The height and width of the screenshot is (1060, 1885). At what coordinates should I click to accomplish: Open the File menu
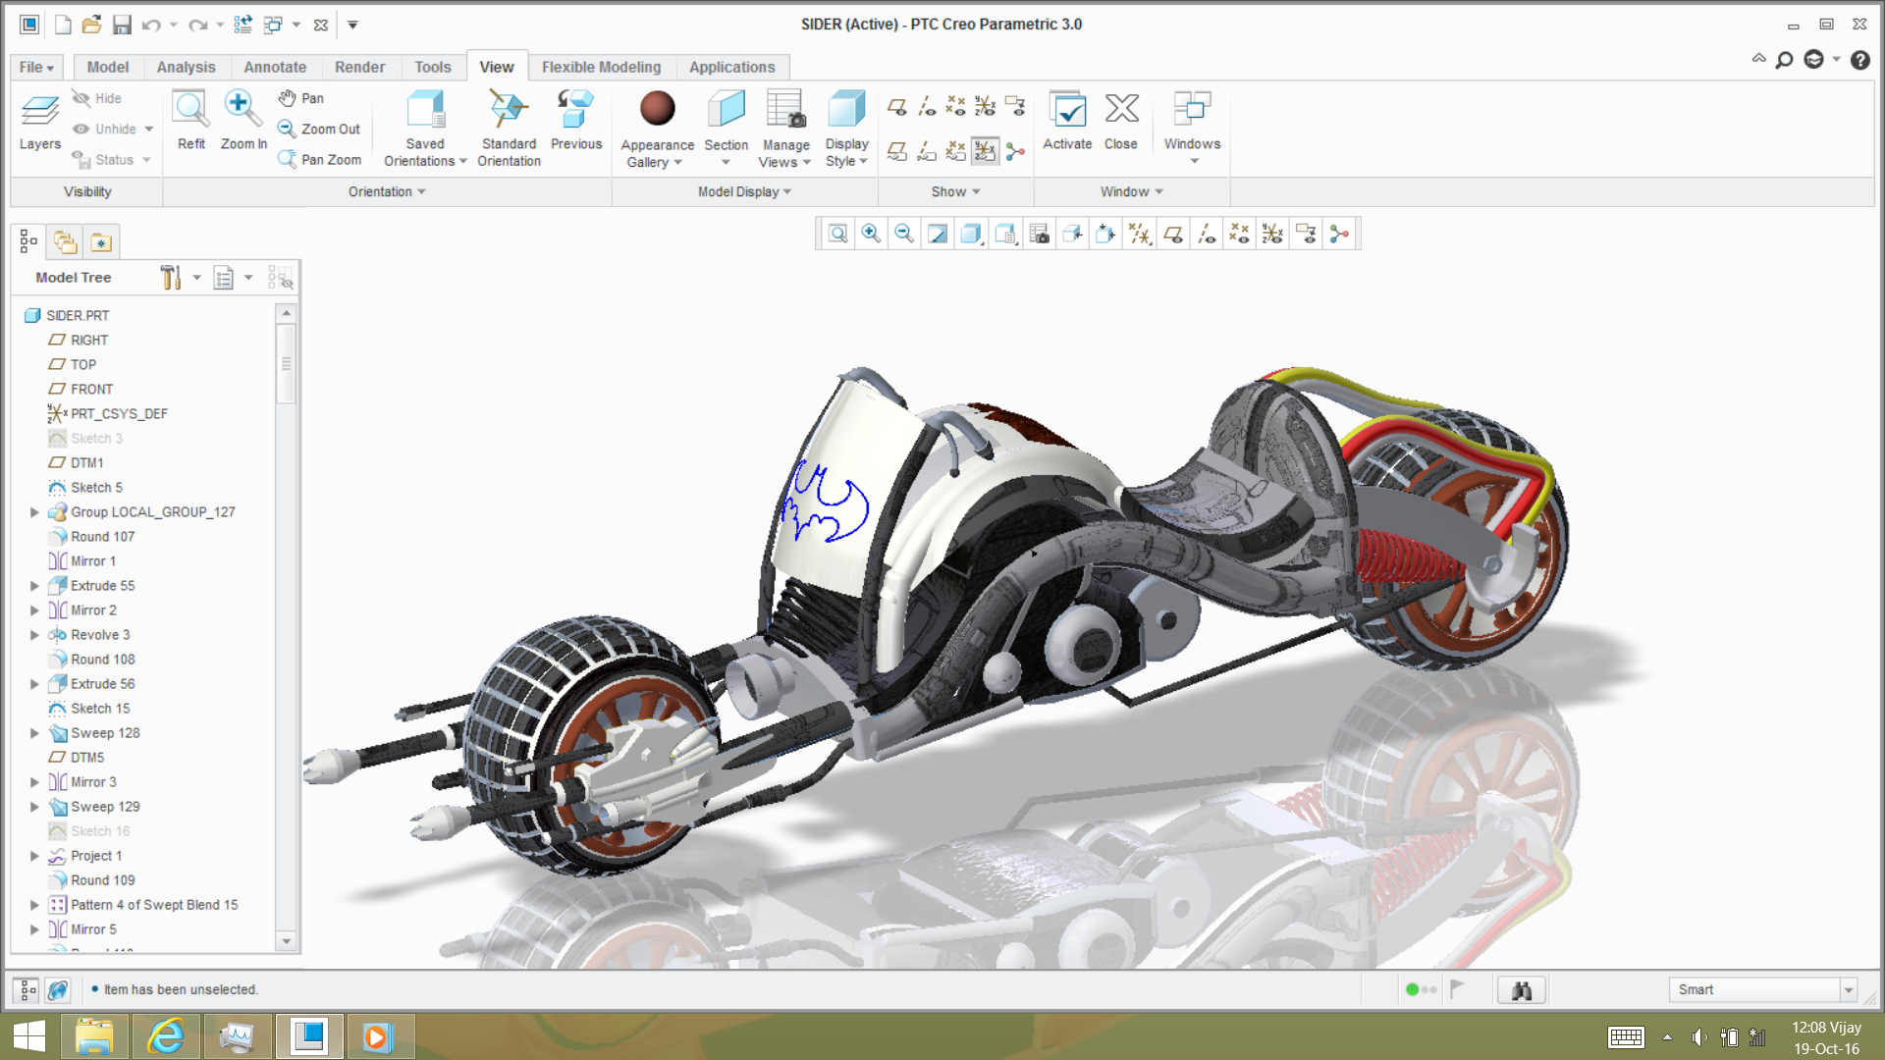[x=36, y=67]
